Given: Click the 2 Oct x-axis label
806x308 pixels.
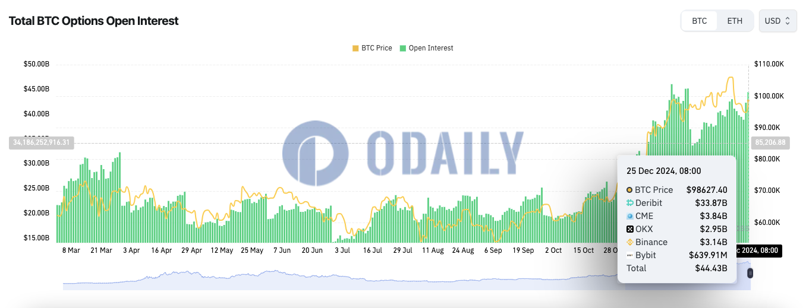Looking at the screenshot, I should click(553, 250).
